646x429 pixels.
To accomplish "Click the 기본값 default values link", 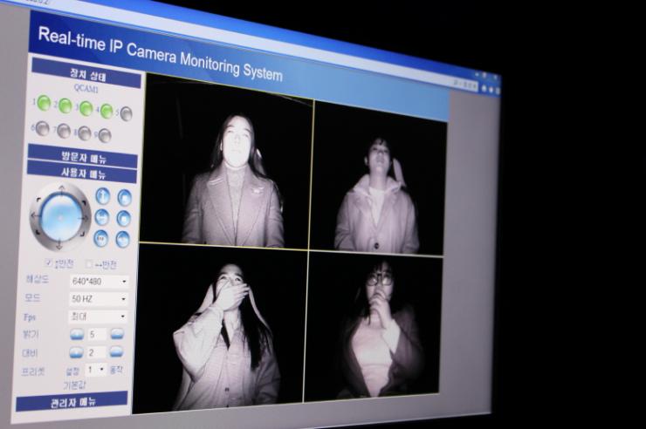I will tap(74, 385).
